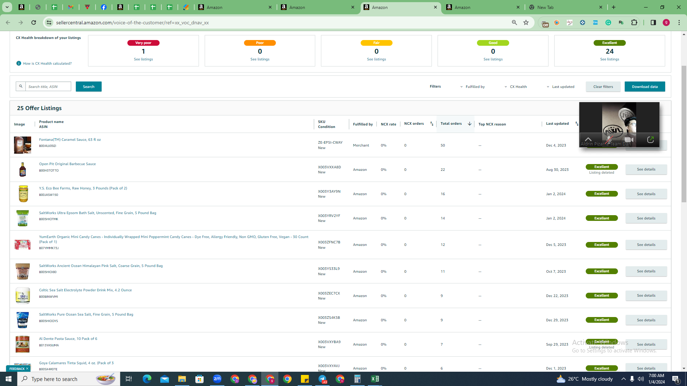The height and width of the screenshot is (386, 687).
Task: See listings under Fair
Action: point(376,59)
